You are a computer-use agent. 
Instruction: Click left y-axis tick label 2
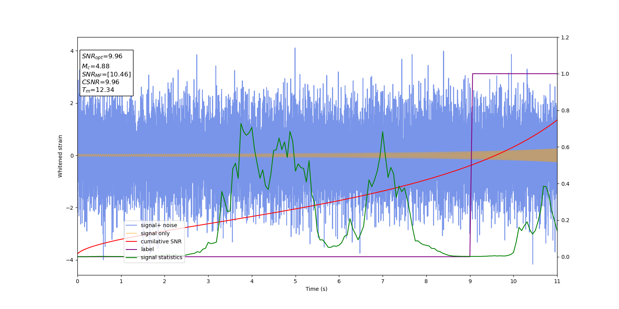(72, 103)
